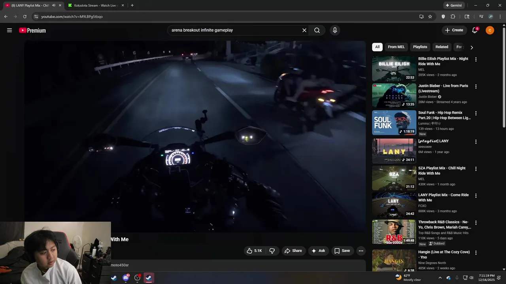This screenshot has width=506, height=284.
Task: Open clock and date flyout
Action: [x=487, y=278]
